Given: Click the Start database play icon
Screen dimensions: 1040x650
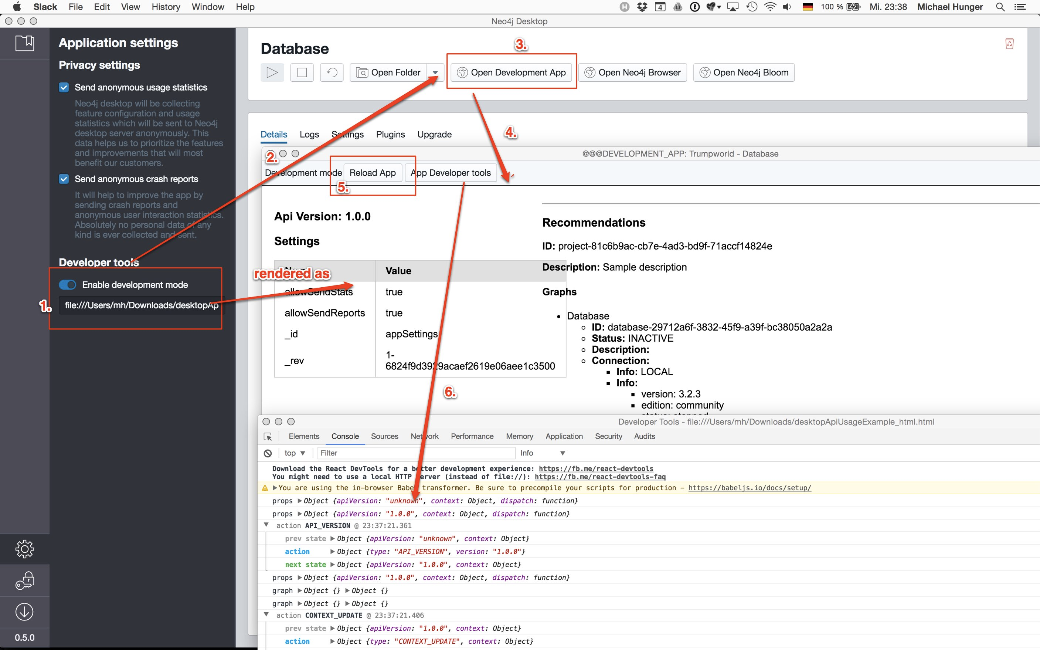Looking at the screenshot, I should (272, 72).
